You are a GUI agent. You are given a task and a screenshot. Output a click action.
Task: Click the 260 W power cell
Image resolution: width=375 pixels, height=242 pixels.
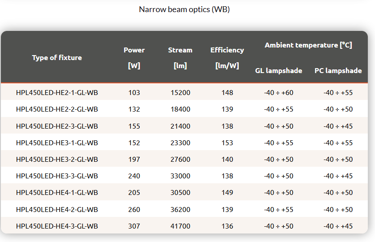[134, 210]
